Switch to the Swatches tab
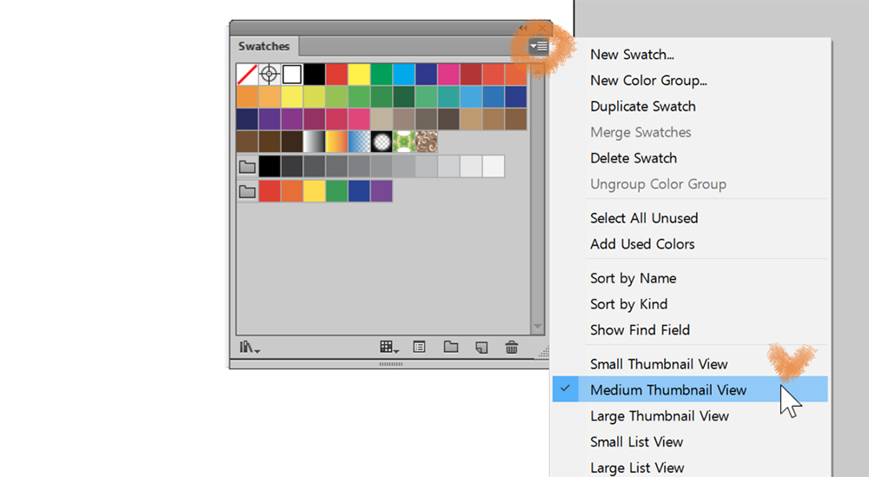This screenshot has height=477, width=869. coord(264,47)
